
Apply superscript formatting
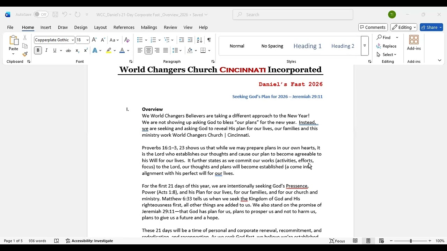86,51
